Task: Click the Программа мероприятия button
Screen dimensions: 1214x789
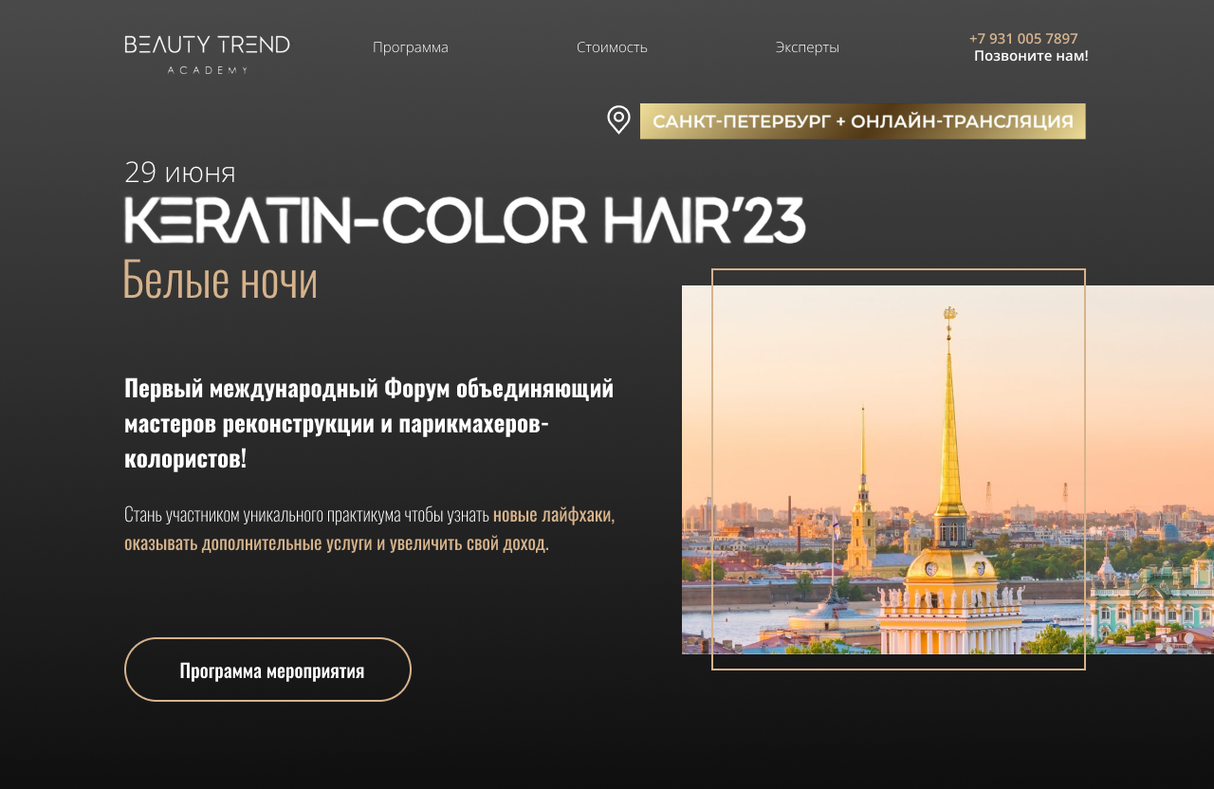Action: pos(267,670)
